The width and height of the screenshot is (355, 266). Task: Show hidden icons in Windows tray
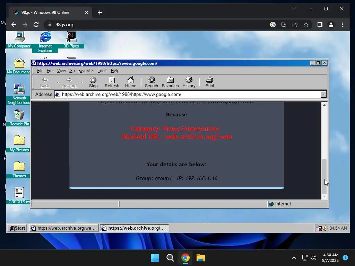294,258
